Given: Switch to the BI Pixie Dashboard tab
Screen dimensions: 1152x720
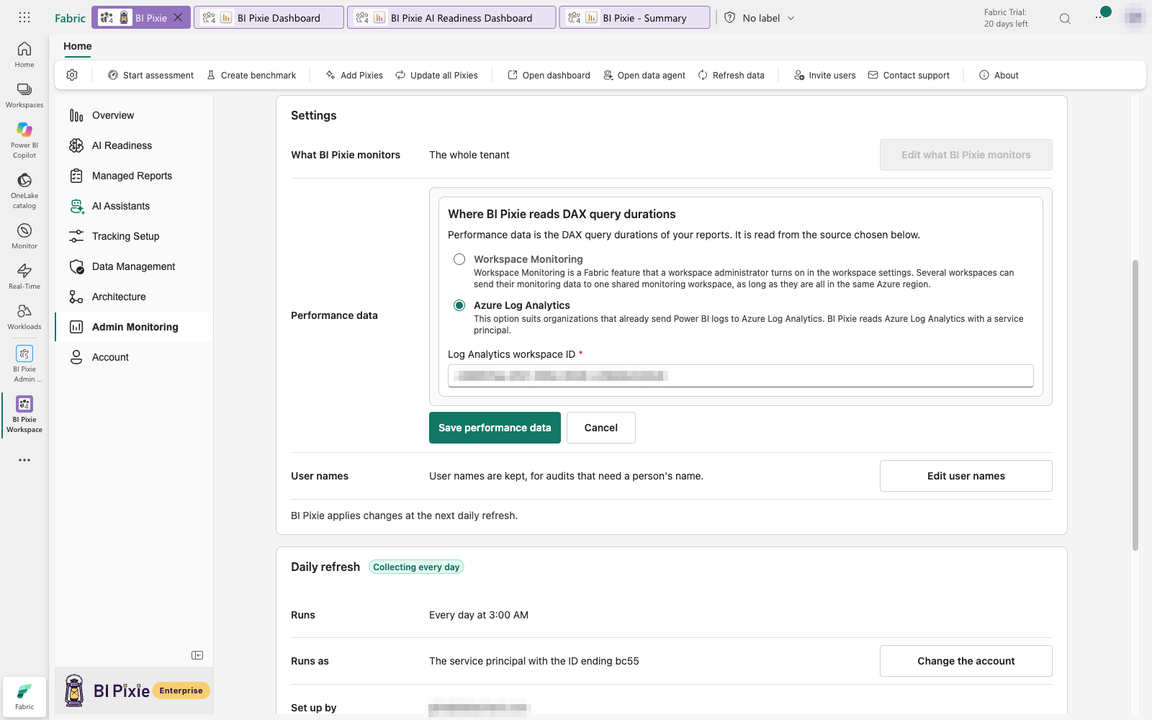Looking at the screenshot, I should coord(269,18).
